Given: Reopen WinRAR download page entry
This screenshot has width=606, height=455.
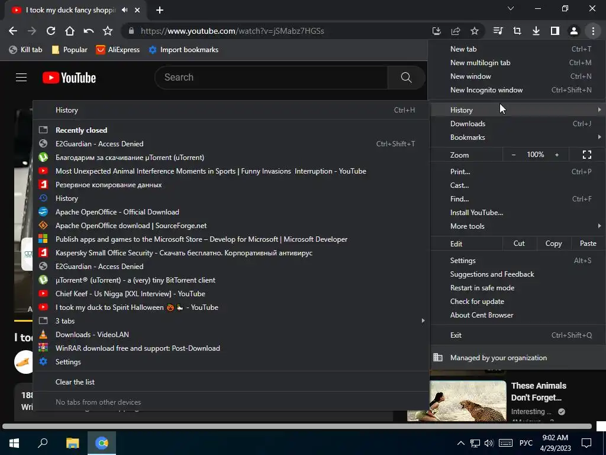Looking at the screenshot, I should (x=231, y=348).
